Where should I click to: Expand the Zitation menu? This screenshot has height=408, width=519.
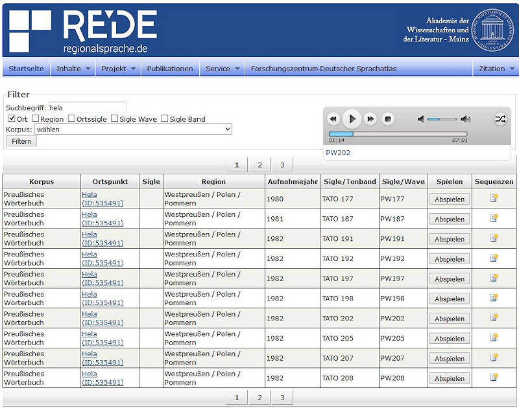(496, 69)
